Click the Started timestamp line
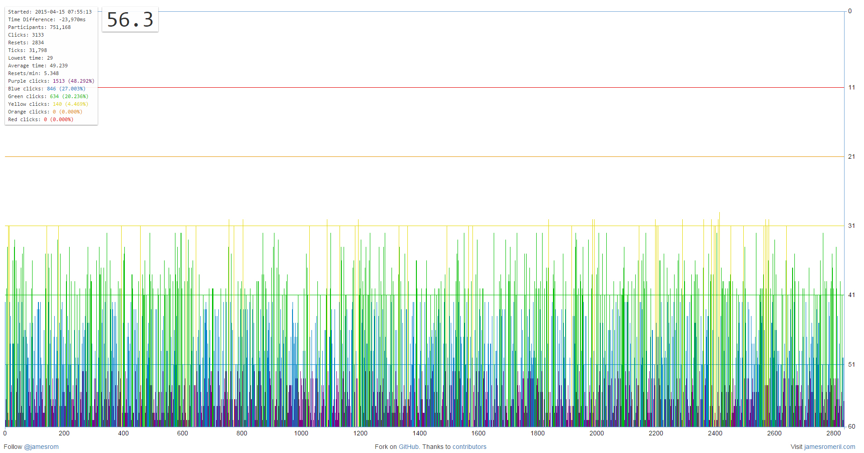Viewport: 864px width, 453px height. 50,12
